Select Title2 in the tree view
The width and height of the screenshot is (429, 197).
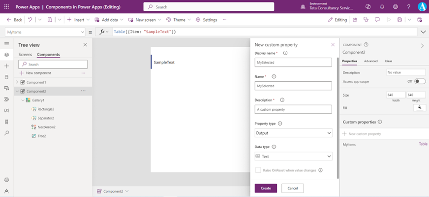coord(42,136)
